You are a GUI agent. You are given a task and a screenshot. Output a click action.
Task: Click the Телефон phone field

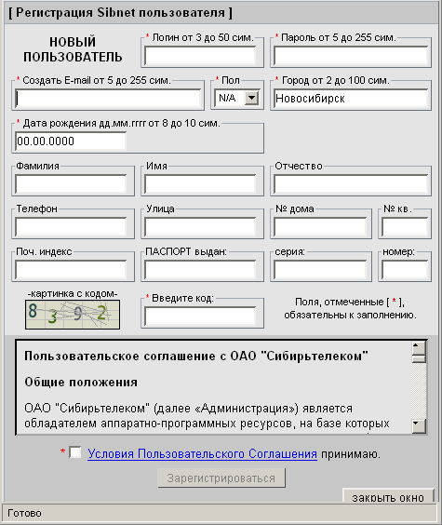point(71,227)
